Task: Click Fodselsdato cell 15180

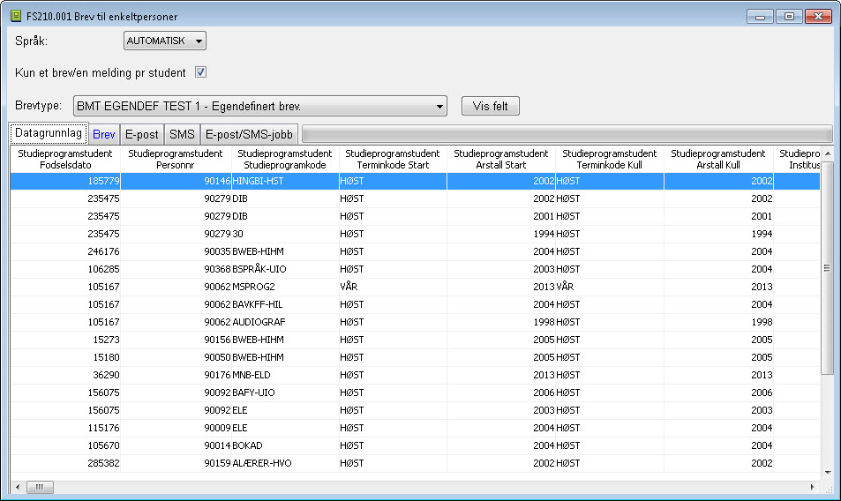Action: pyautogui.click(x=65, y=357)
